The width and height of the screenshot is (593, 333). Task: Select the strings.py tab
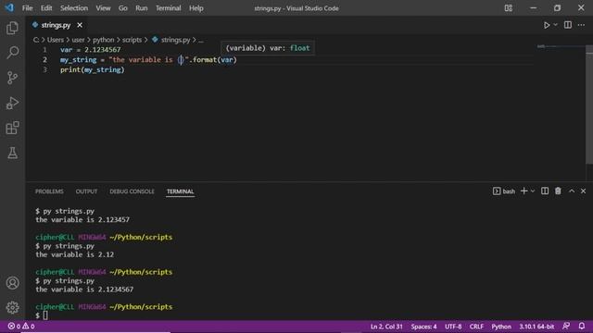[56, 25]
